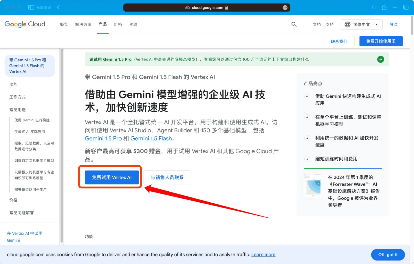Show the tab overview icon

click(x=406, y=8)
